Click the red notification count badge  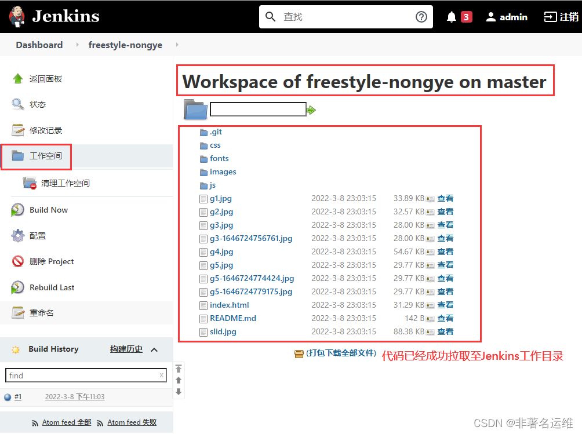(466, 17)
